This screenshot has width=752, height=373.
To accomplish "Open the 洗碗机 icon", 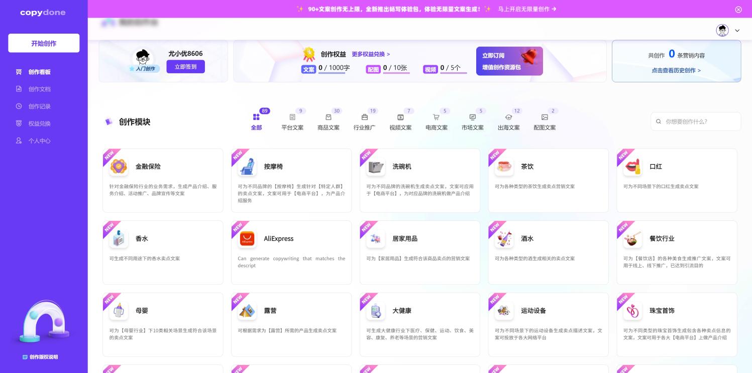I will [376, 166].
